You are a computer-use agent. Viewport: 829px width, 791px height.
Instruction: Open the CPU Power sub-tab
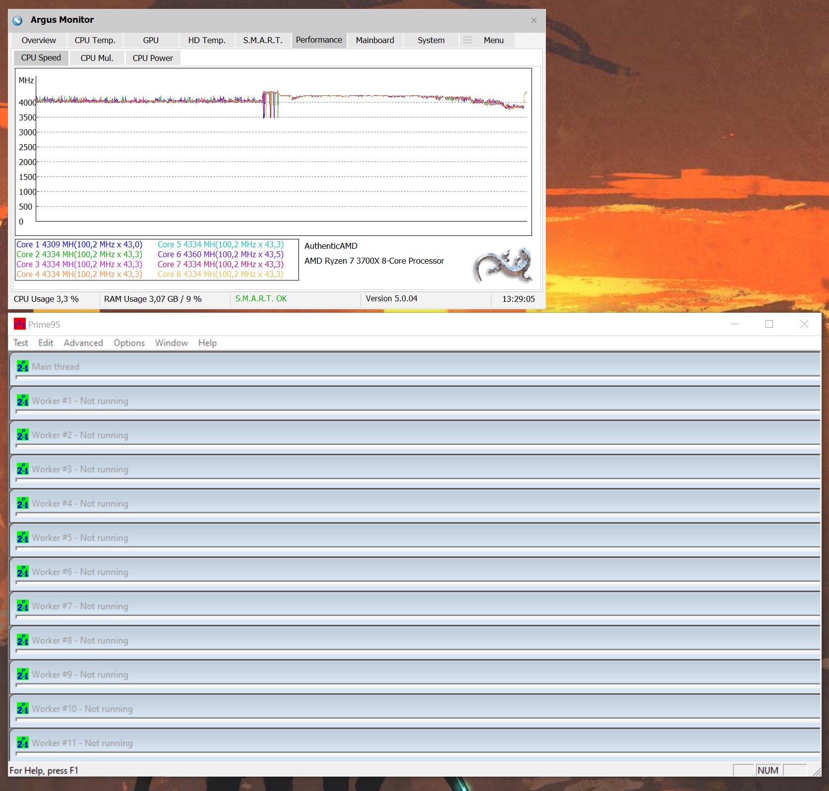[x=153, y=58]
